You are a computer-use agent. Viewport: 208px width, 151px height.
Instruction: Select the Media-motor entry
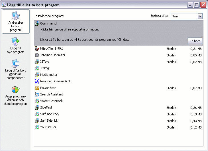(x=119, y=75)
